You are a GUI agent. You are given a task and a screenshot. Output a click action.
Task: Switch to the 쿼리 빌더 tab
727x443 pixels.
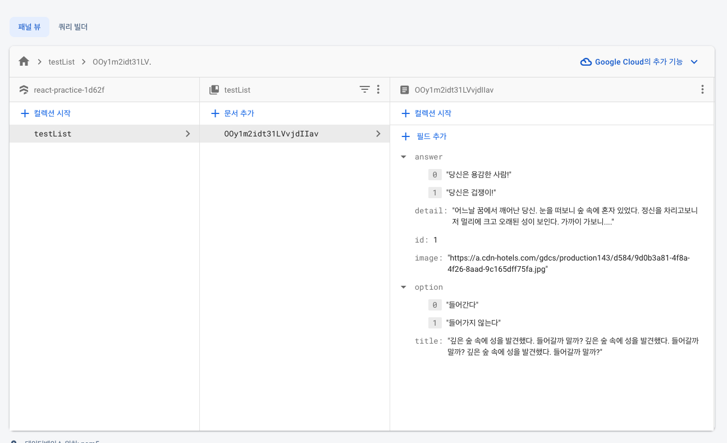point(73,27)
